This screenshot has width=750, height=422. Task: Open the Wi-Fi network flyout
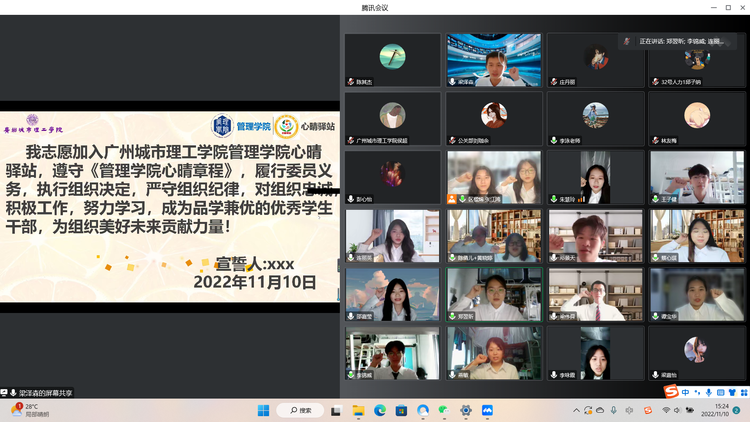666,410
